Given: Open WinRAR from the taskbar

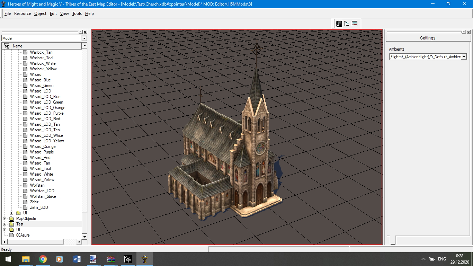Looking at the screenshot, I should (111, 259).
